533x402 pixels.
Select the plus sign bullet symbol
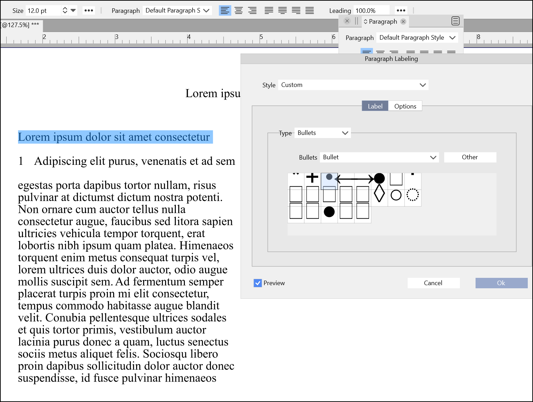pos(312,178)
